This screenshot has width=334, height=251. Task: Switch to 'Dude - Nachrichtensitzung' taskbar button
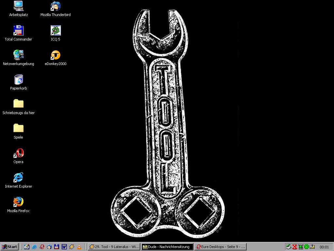click(x=167, y=247)
